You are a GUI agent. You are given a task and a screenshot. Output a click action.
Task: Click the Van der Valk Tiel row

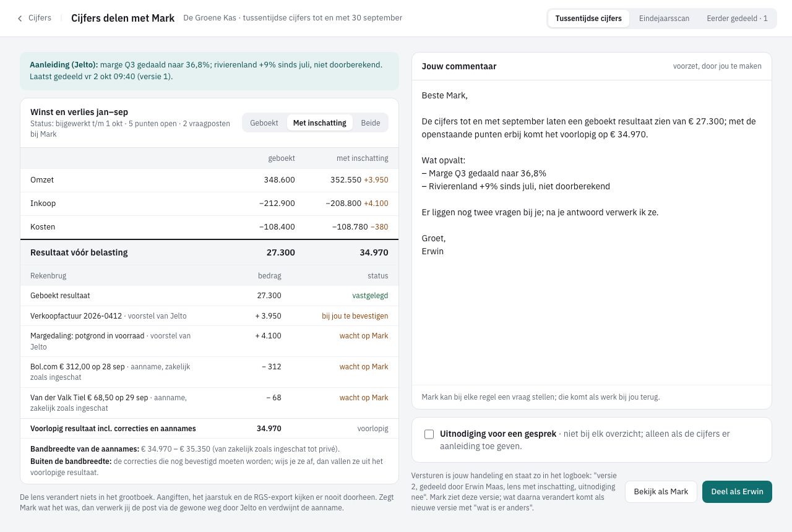pos(209,403)
